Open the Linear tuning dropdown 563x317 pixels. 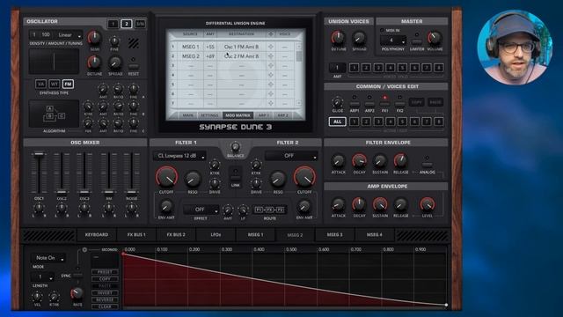[x=69, y=35]
